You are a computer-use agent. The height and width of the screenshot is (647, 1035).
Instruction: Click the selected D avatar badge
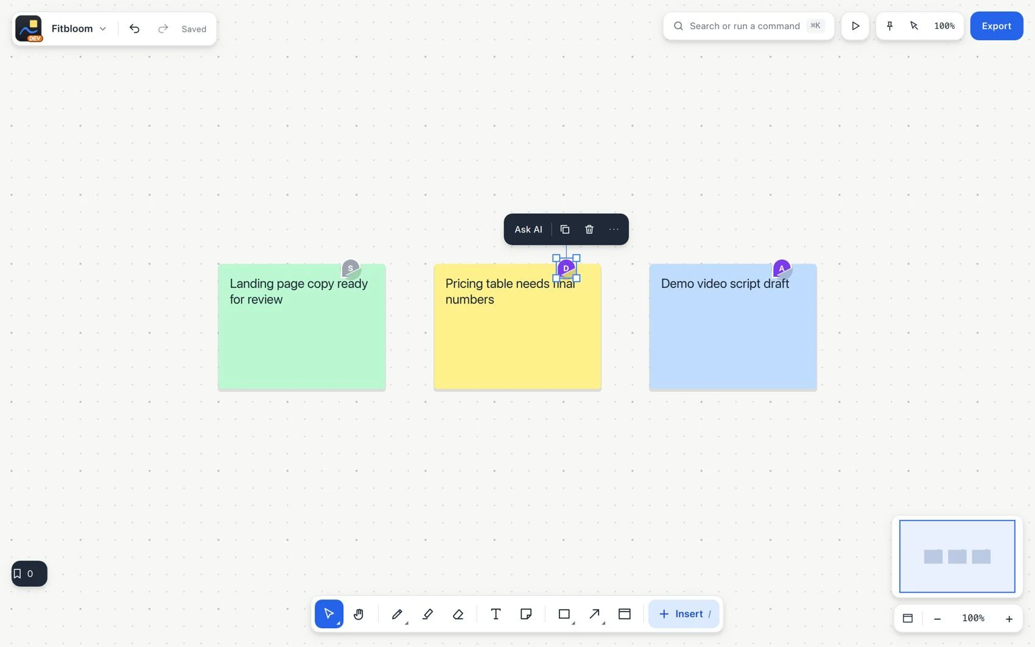pos(566,268)
